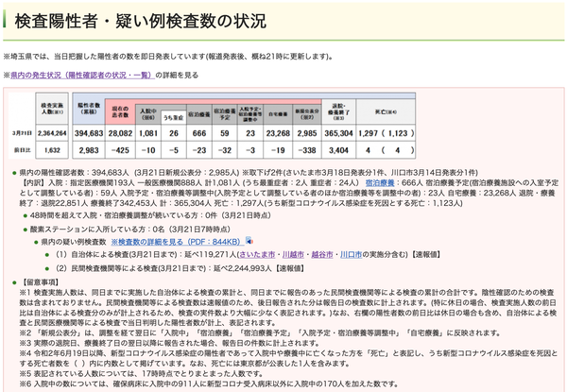Click the line 48時間を超えて入院・宿泊療養調整が続いている方：0件
Image resolution: width=567 pixels, height=392 pixels.
[150, 215]
